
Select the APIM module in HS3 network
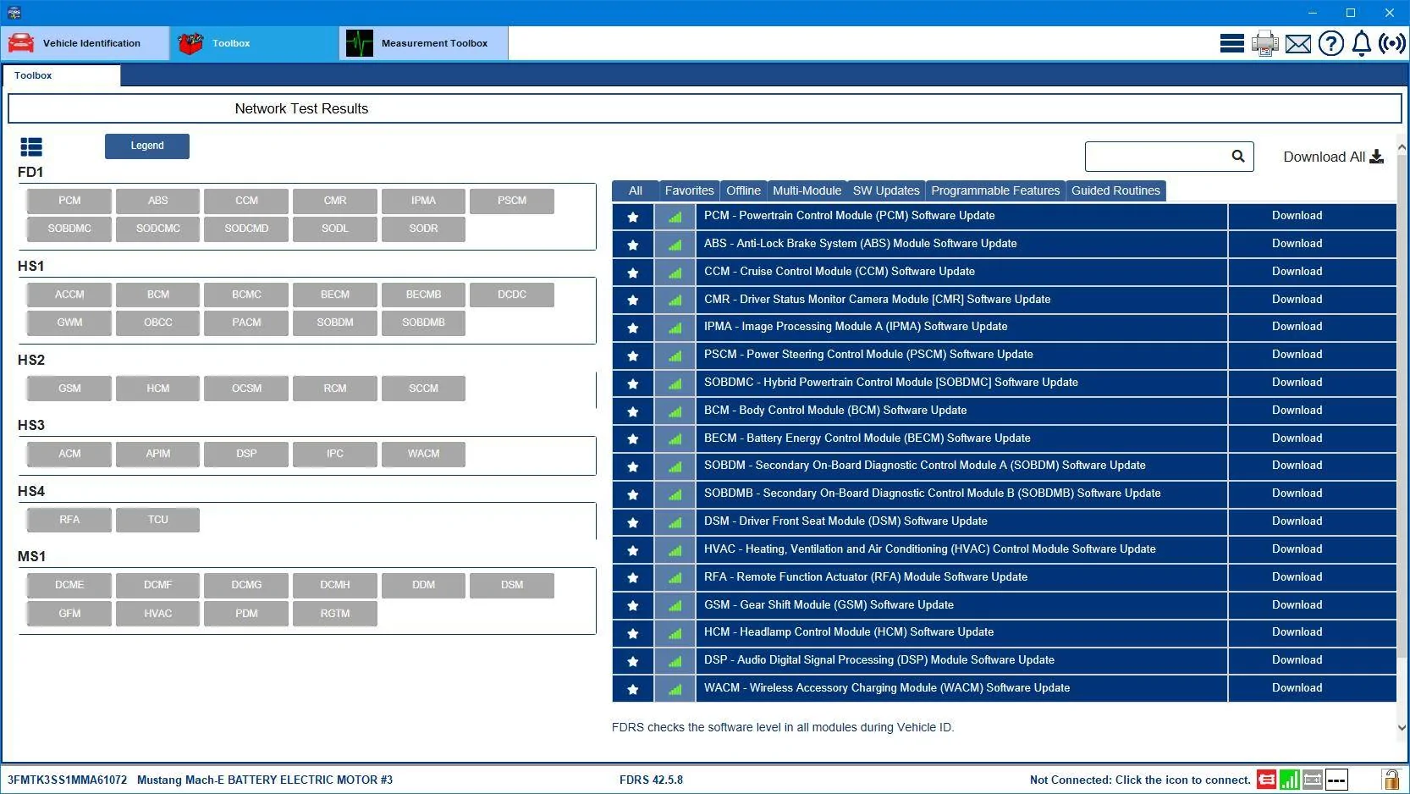[x=158, y=455]
